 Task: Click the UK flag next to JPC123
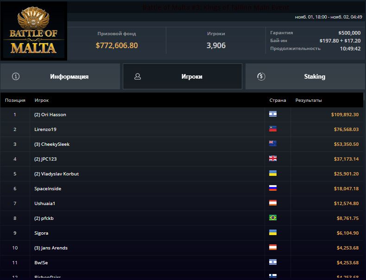click(273, 159)
